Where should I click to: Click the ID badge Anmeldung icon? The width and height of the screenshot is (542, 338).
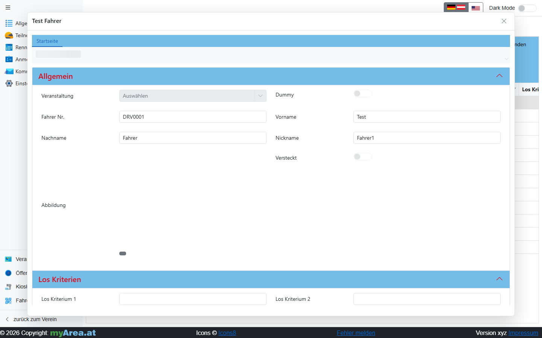tap(9, 59)
